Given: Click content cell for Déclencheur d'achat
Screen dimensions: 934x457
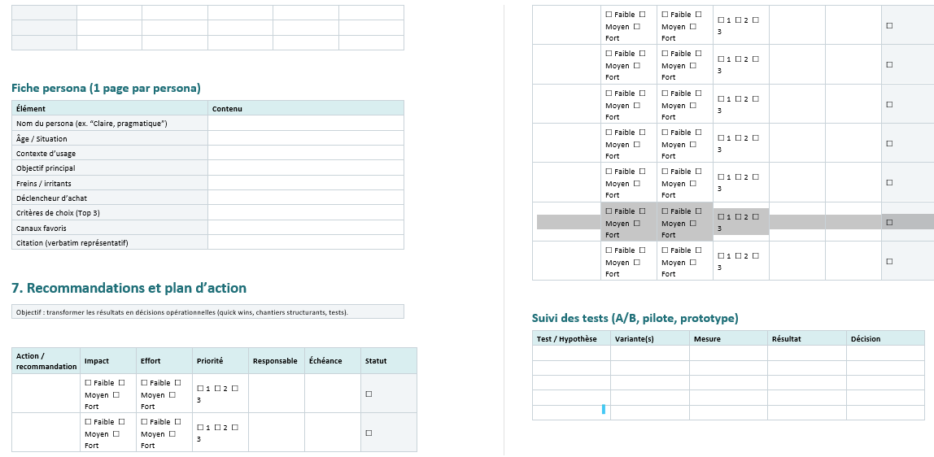Looking at the screenshot, I should click(x=305, y=198).
